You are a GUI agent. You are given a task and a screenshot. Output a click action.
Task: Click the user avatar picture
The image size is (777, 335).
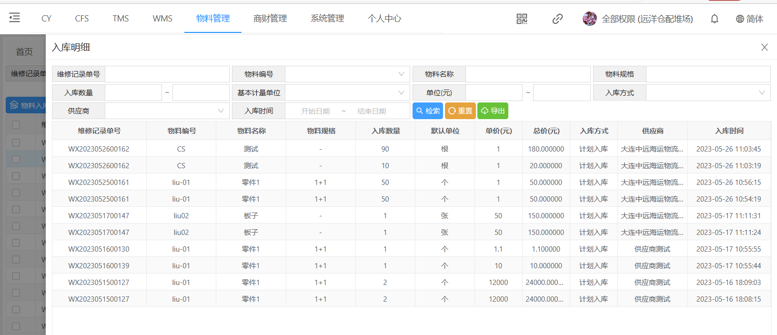[x=589, y=19]
